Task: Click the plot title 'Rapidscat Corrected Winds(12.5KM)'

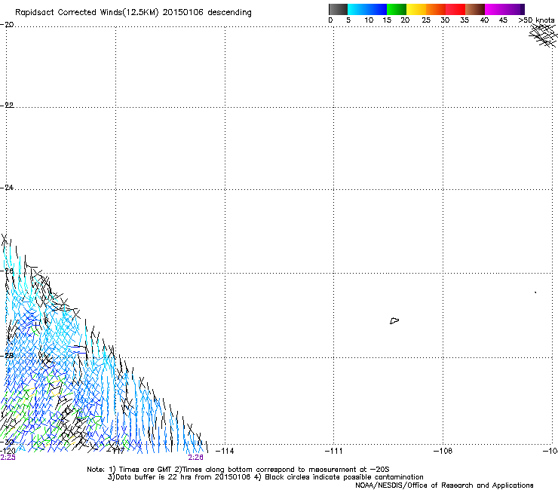Action: (x=87, y=12)
